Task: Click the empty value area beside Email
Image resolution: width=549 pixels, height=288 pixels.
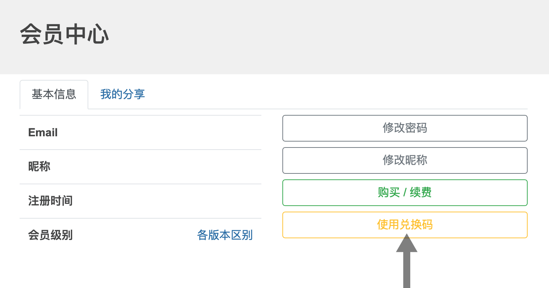Action: [159, 132]
